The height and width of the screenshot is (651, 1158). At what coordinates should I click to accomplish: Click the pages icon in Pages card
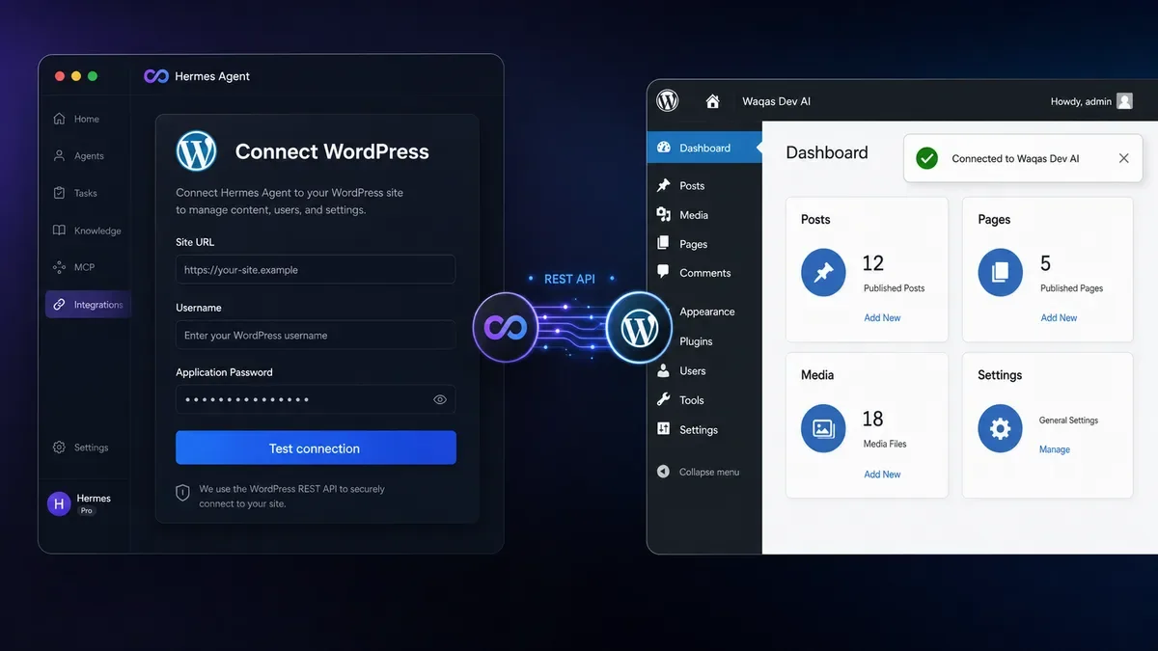[x=1000, y=273]
